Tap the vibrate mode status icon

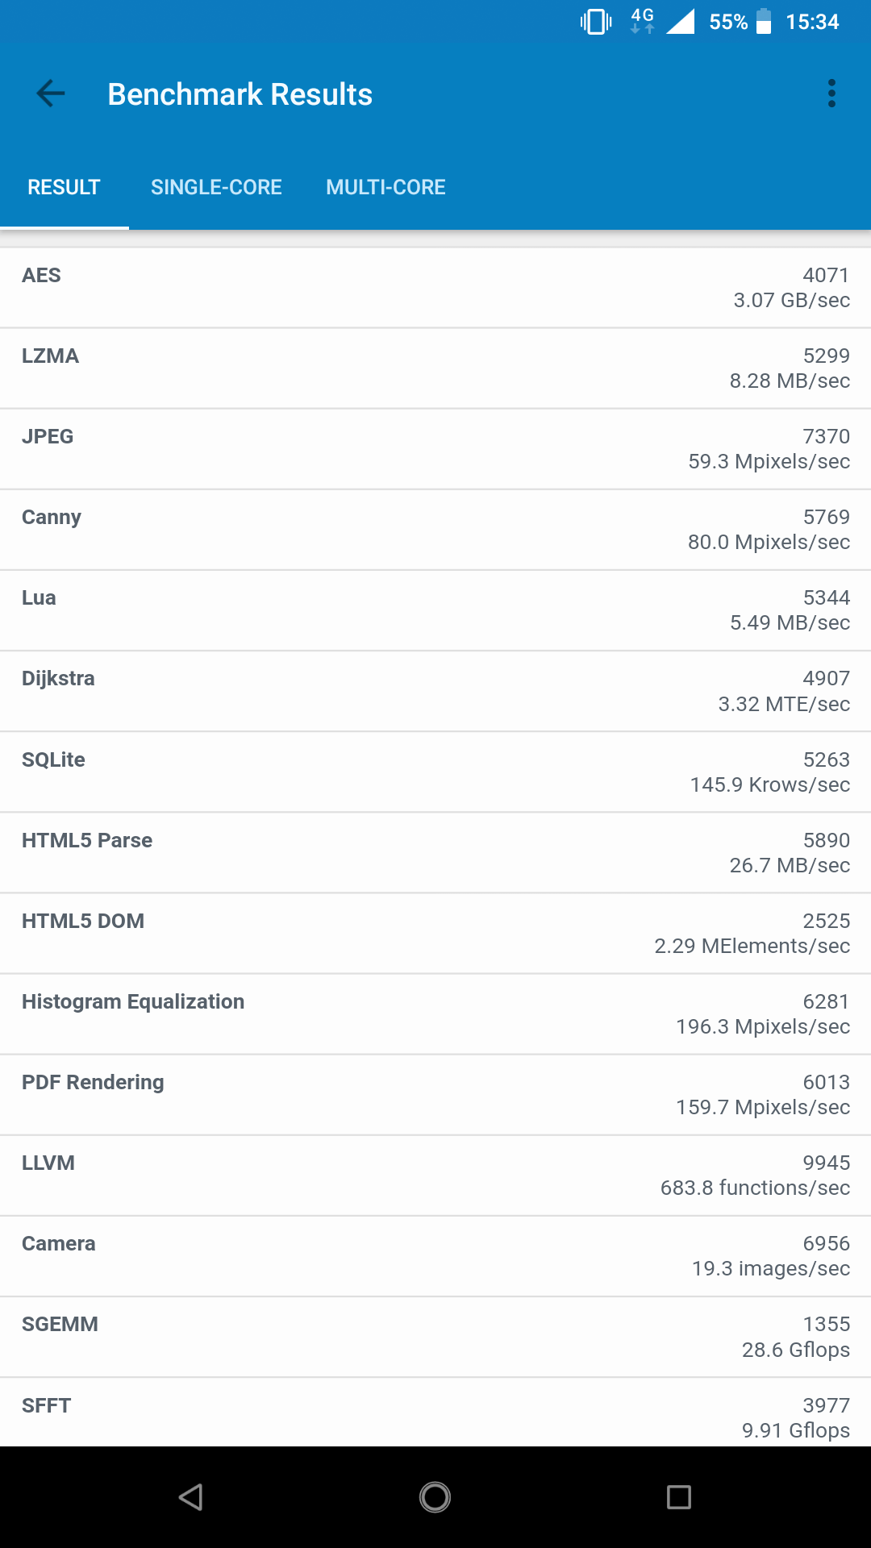pos(596,22)
